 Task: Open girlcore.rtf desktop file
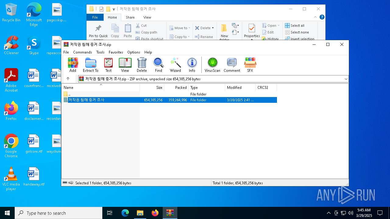pos(34,144)
